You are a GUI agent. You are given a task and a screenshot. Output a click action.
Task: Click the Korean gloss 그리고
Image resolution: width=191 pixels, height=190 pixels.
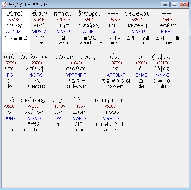coord(114,38)
